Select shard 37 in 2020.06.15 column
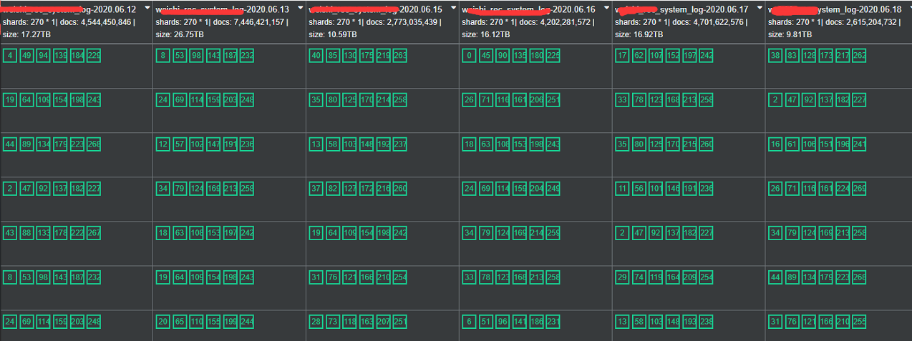912x341 pixels. click(x=316, y=189)
